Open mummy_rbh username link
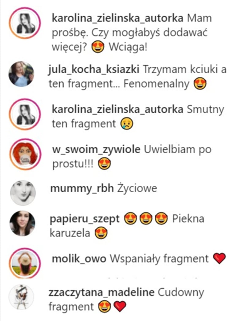The height and width of the screenshot is (321, 235). click(x=82, y=188)
